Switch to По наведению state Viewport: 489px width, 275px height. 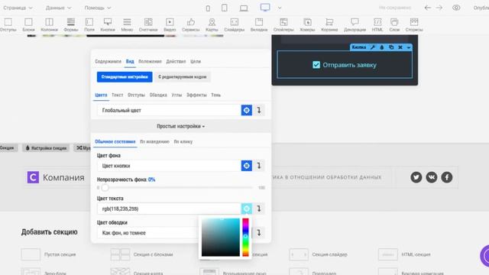point(154,141)
